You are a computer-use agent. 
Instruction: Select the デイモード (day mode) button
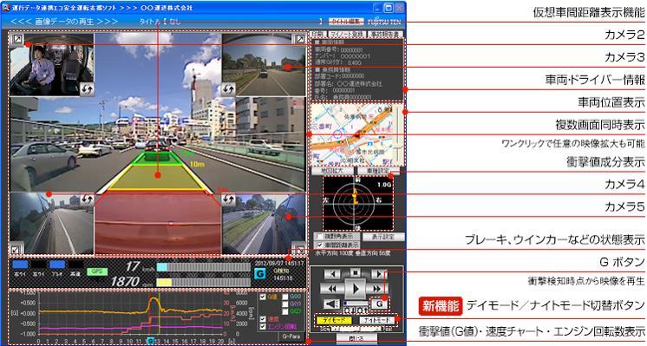coord(333,320)
